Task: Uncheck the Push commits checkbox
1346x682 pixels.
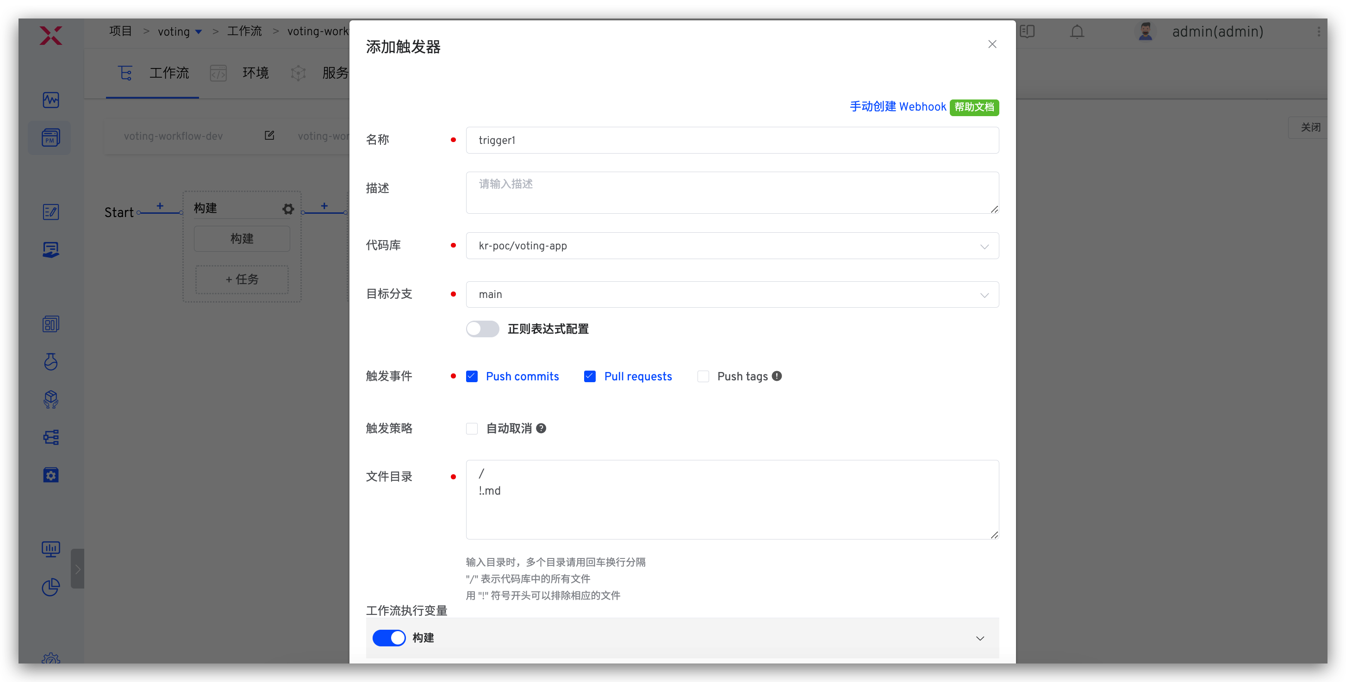Action: (x=472, y=377)
